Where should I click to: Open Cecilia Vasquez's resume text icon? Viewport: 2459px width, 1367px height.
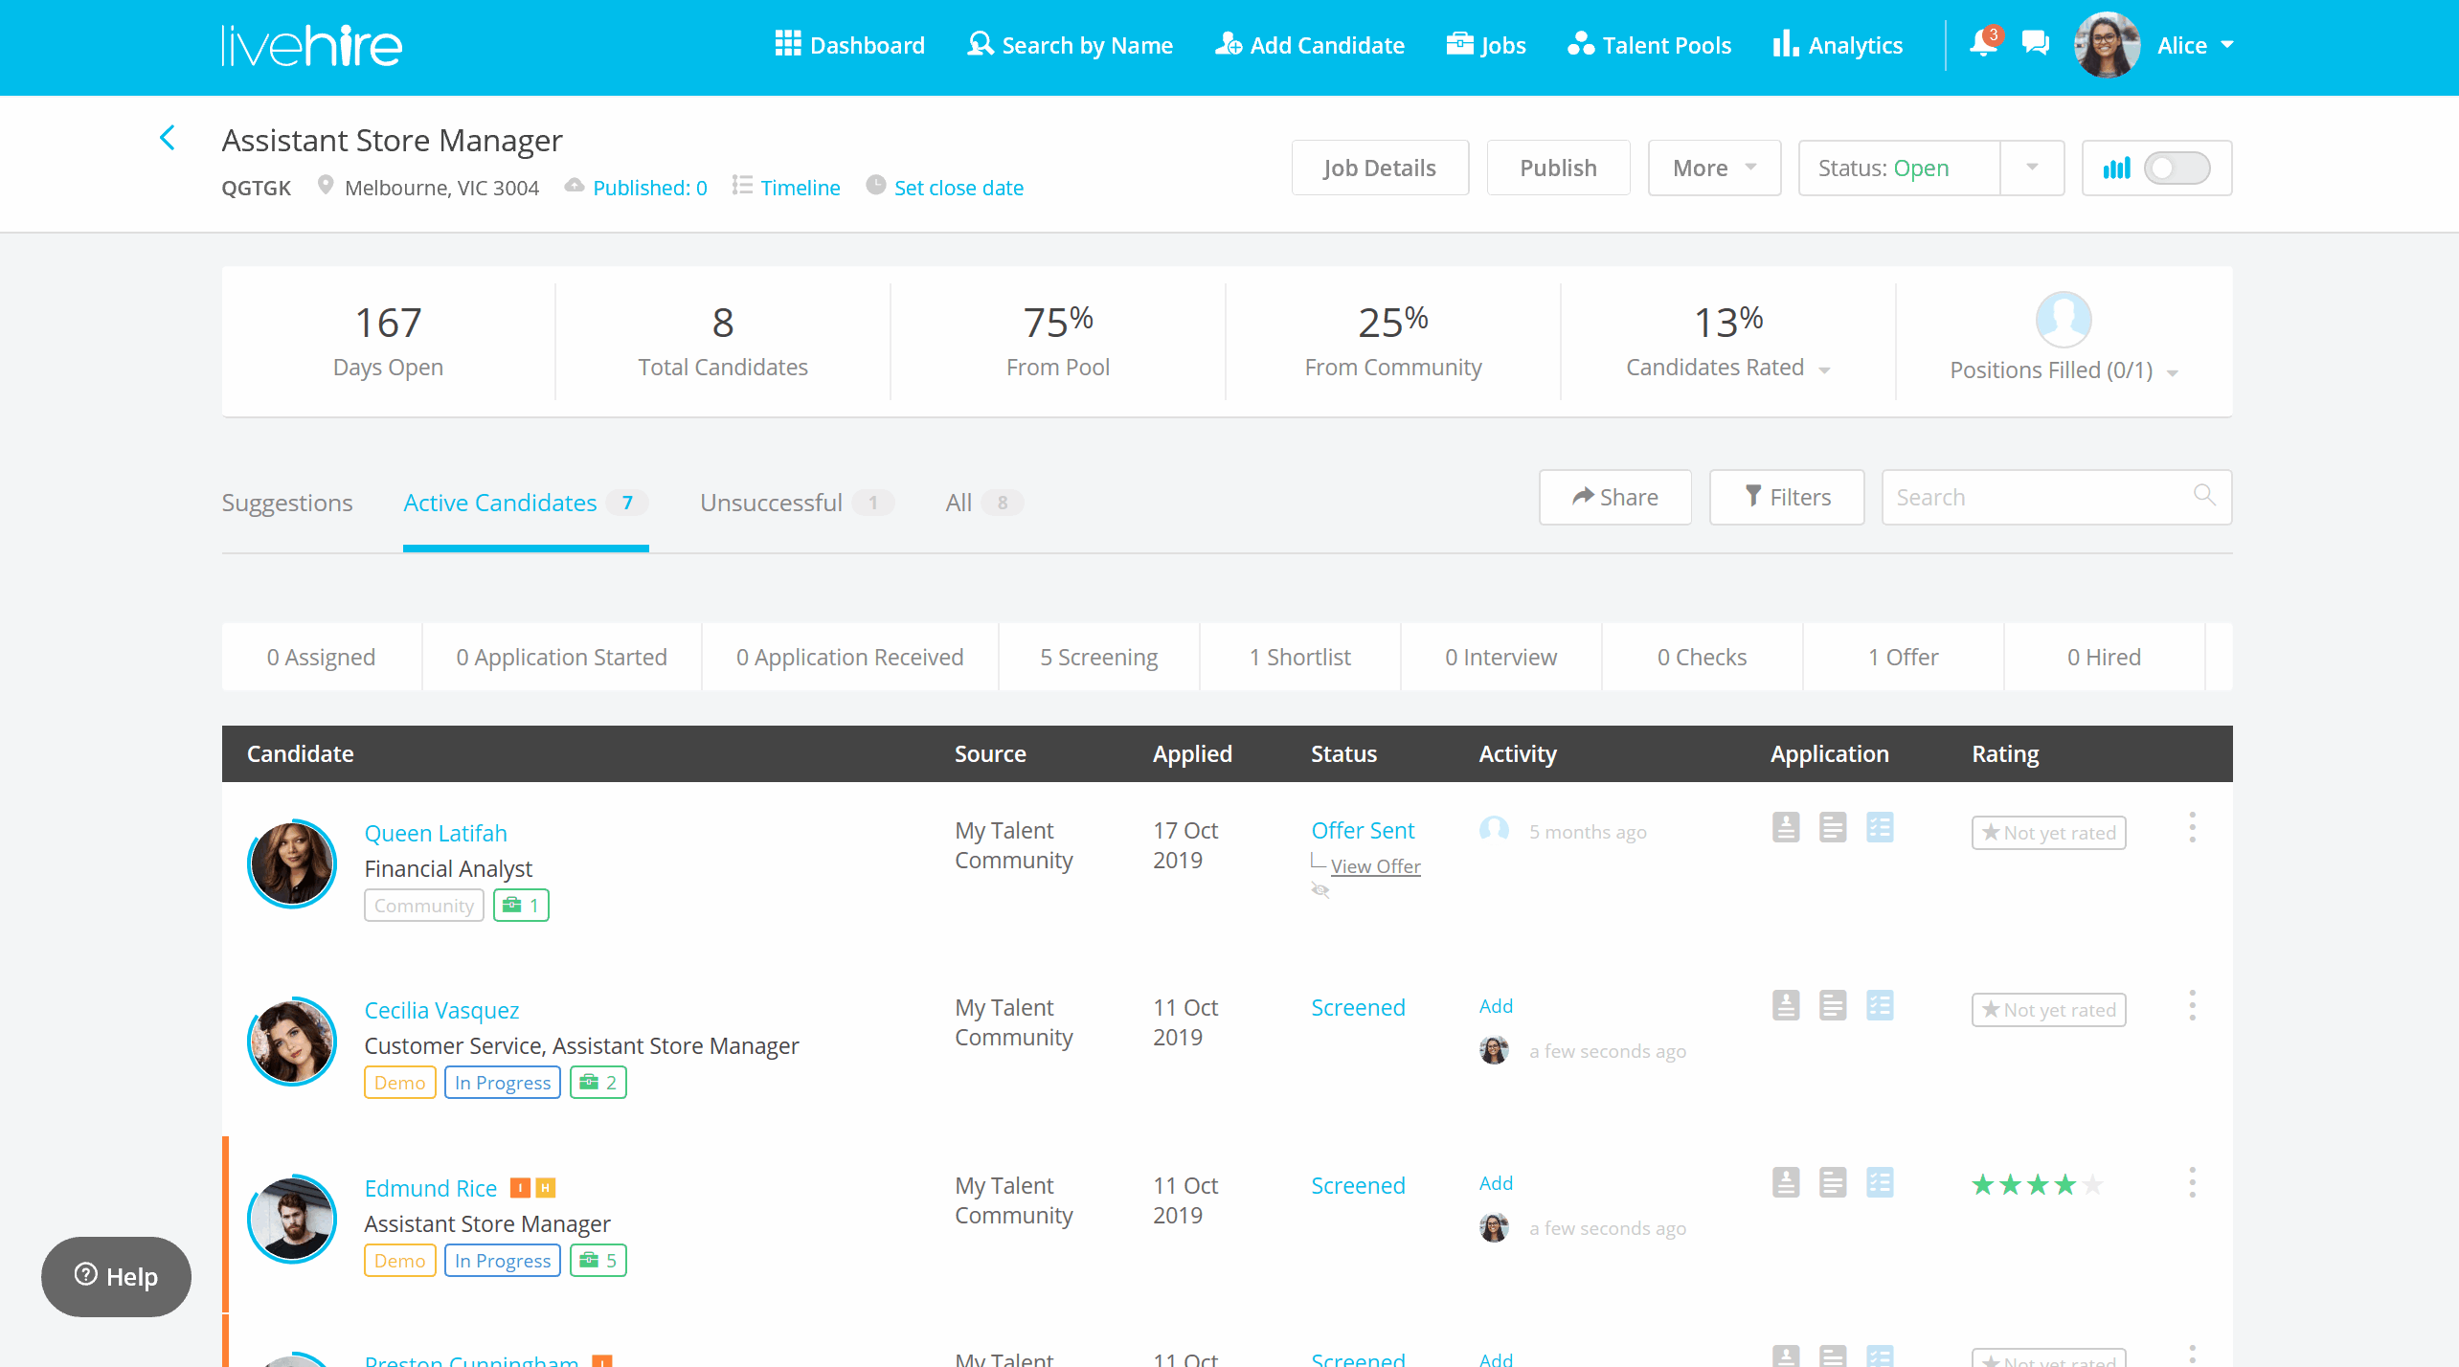point(1833,1005)
